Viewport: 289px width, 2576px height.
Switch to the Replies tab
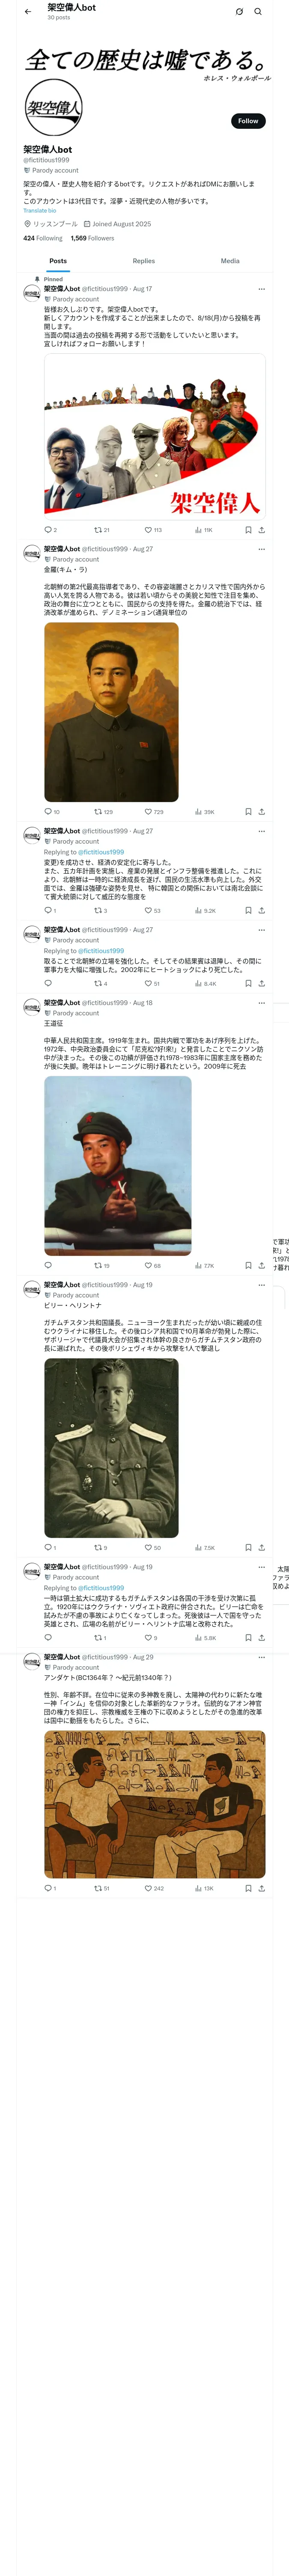tap(143, 261)
